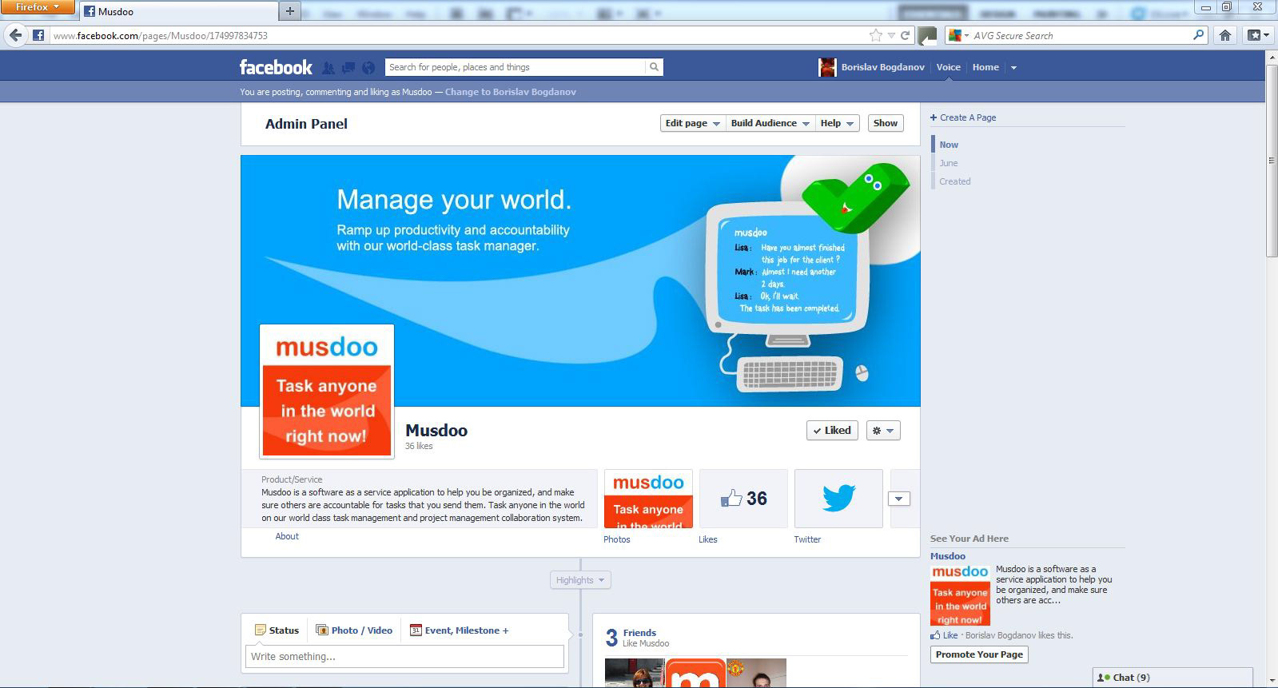The height and width of the screenshot is (688, 1278).
Task: Toggle the Liked button on Musdoo page
Action: [x=832, y=431]
